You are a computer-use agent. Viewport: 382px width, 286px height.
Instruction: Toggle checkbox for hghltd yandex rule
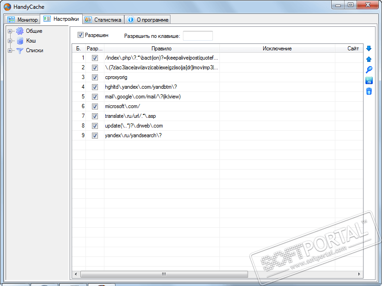[x=95, y=87]
